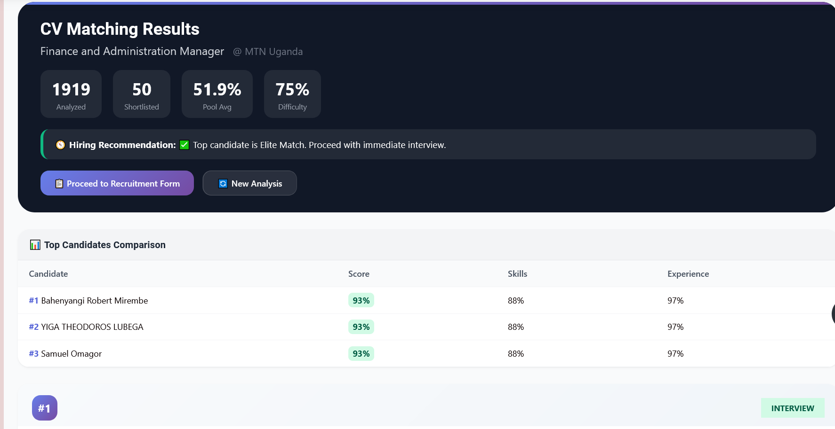Viewport: 835px width, 429px height.
Task: Click the Score column header
Action: (359, 274)
